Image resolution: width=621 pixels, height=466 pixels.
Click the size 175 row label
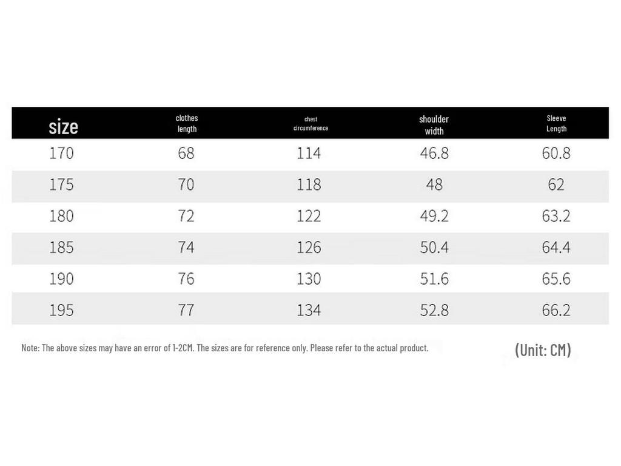(x=61, y=184)
